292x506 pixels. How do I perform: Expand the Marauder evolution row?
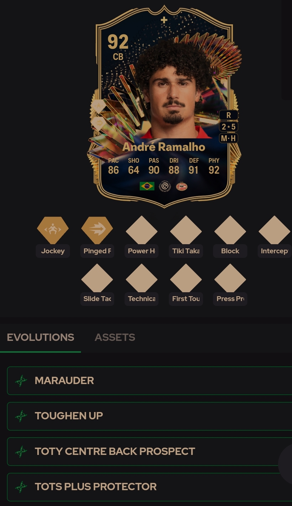click(149, 380)
